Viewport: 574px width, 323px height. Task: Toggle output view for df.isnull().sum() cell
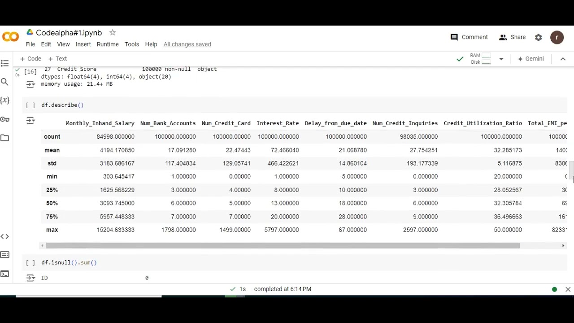[x=30, y=278]
